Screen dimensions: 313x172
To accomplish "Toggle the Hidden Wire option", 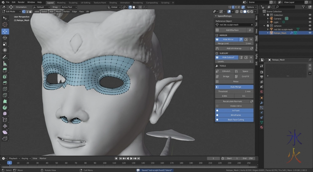I will (234, 106).
